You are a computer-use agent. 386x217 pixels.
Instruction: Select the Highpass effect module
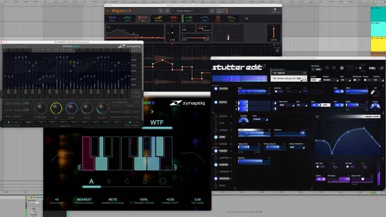pos(216,178)
